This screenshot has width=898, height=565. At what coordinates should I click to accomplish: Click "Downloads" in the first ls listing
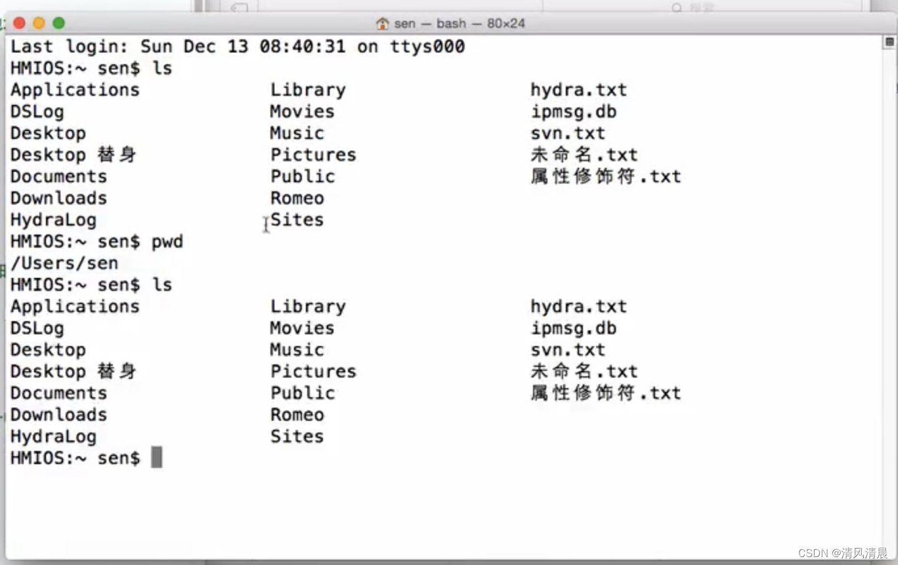click(x=58, y=198)
